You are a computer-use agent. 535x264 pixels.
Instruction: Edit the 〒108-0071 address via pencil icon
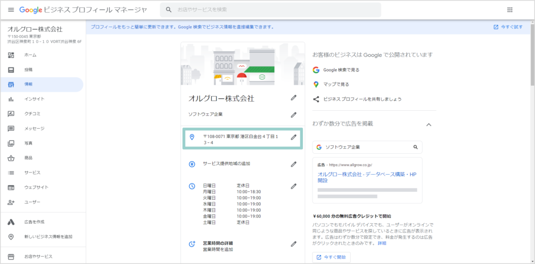[x=294, y=137]
